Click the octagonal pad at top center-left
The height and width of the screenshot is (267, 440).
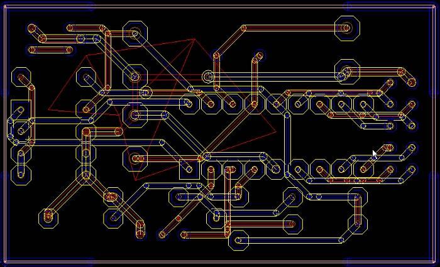134,33
